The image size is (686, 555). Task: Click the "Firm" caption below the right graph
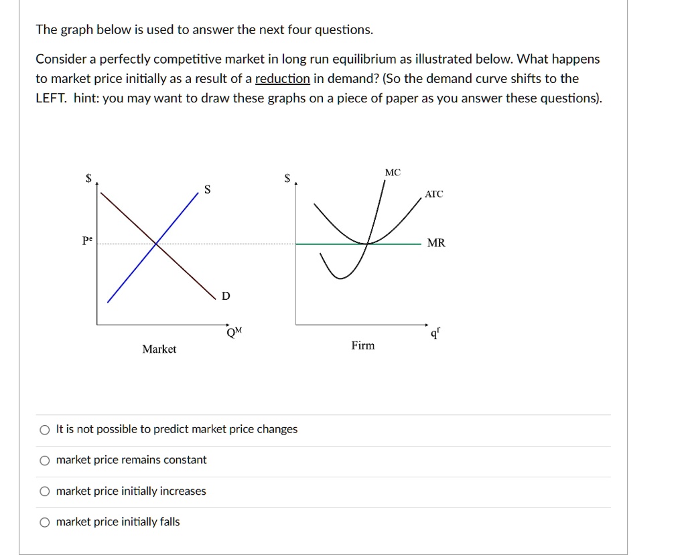coord(362,345)
